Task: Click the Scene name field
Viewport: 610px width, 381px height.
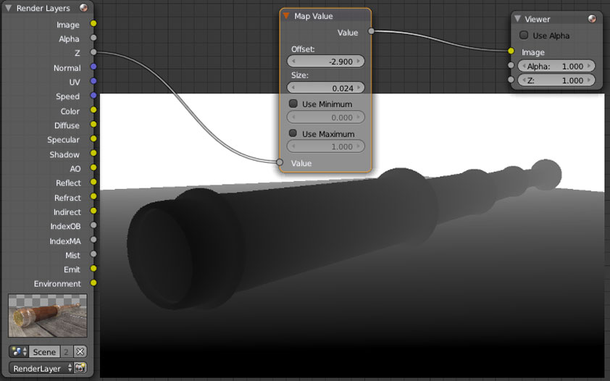Action: (x=44, y=351)
